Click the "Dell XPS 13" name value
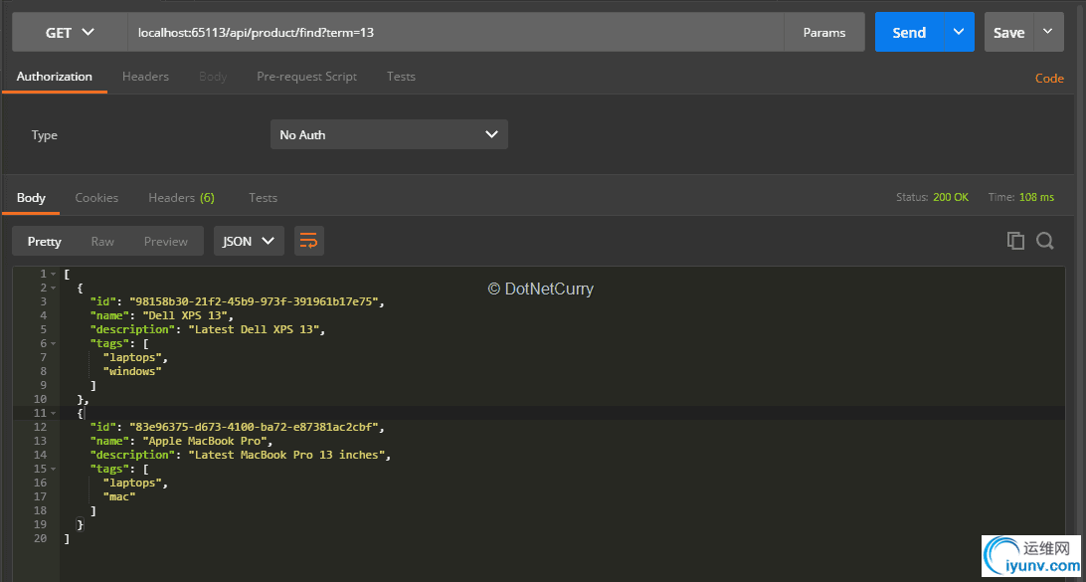 tap(185, 315)
